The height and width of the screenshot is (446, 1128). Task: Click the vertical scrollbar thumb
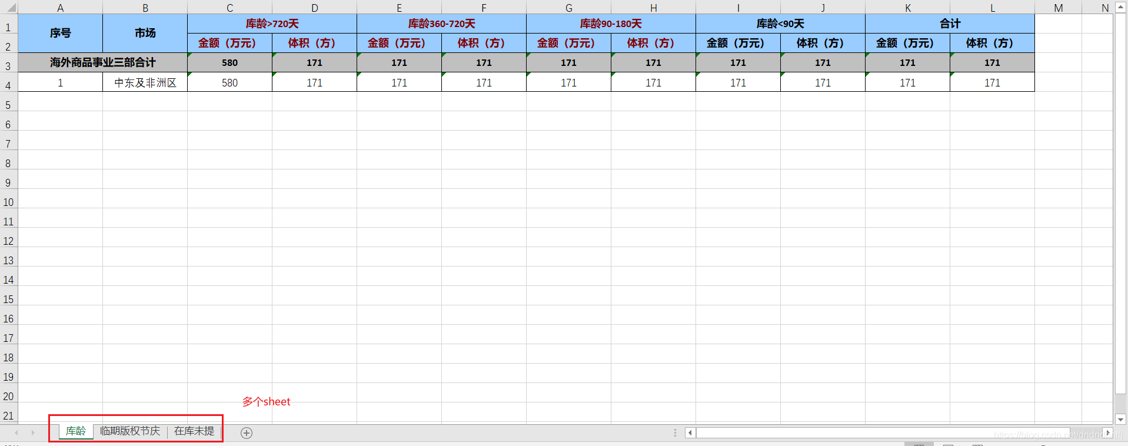pyautogui.click(x=1121, y=203)
